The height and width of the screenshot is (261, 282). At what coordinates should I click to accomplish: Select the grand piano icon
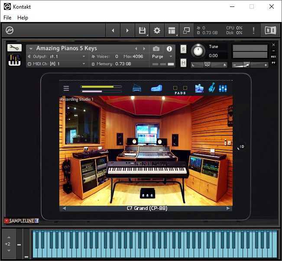(x=137, y=88)
